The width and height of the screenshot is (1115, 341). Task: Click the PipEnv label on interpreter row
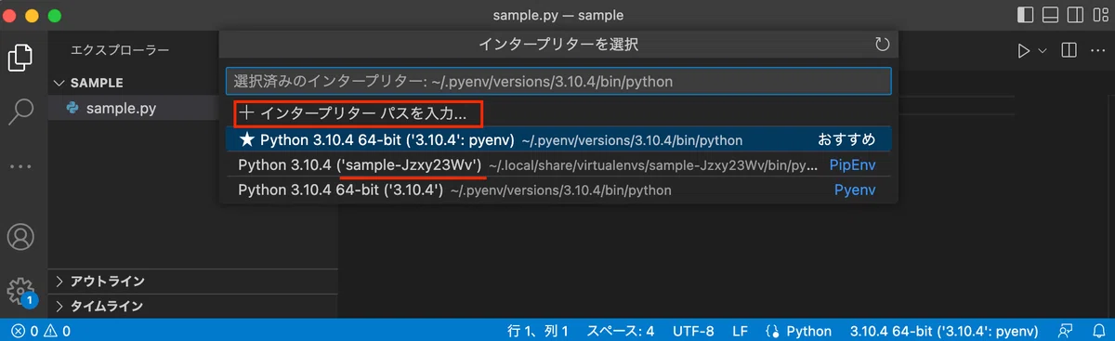coord(853,165)
